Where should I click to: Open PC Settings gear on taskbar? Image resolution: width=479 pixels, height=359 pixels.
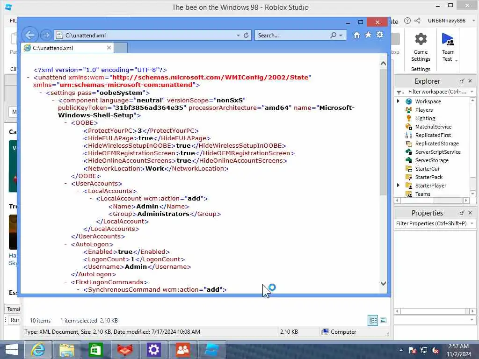click(153, 350)
